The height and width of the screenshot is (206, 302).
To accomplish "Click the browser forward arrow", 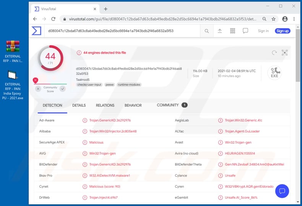I will 44,19.
